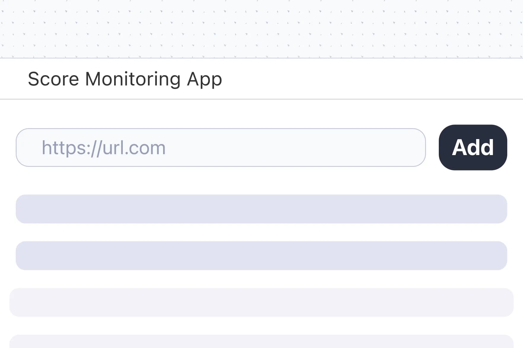Select the second loading placeholder row
523x348 pixels.
pos(261,256)
